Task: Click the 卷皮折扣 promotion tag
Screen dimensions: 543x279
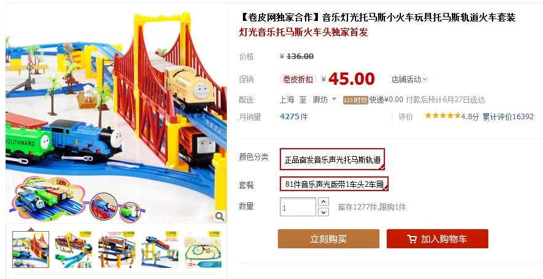Action: click(298, 79)
